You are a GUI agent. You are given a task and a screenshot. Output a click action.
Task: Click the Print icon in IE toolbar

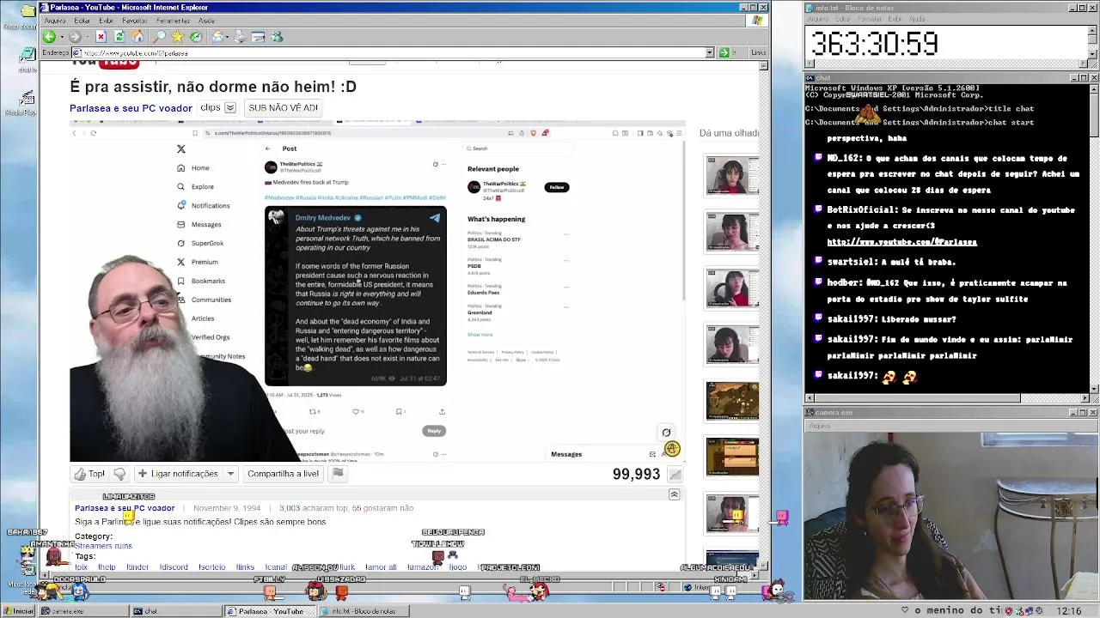point(240,37)
